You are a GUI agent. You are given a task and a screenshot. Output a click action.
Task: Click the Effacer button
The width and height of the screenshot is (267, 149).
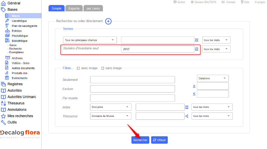tap(159, 140)
